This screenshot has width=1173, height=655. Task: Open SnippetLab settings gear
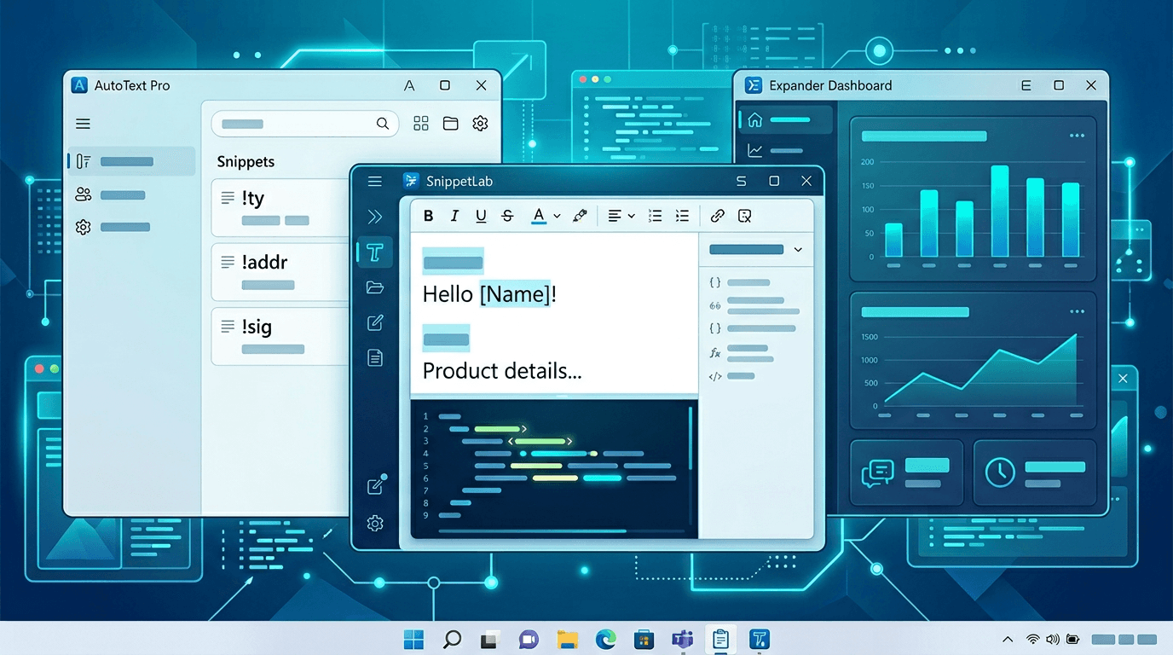tap(375, 524)
